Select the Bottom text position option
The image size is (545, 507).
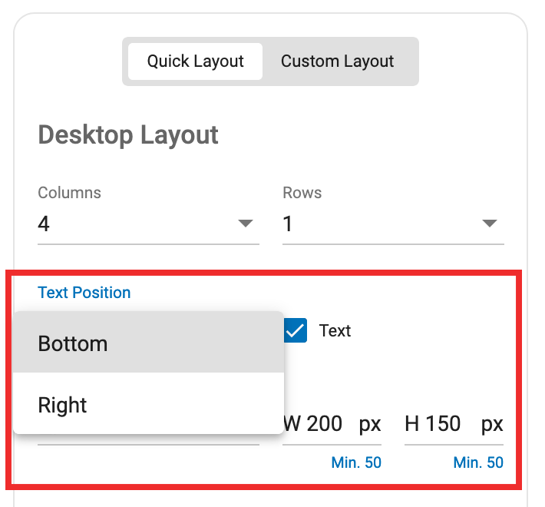tap(148, 342)
